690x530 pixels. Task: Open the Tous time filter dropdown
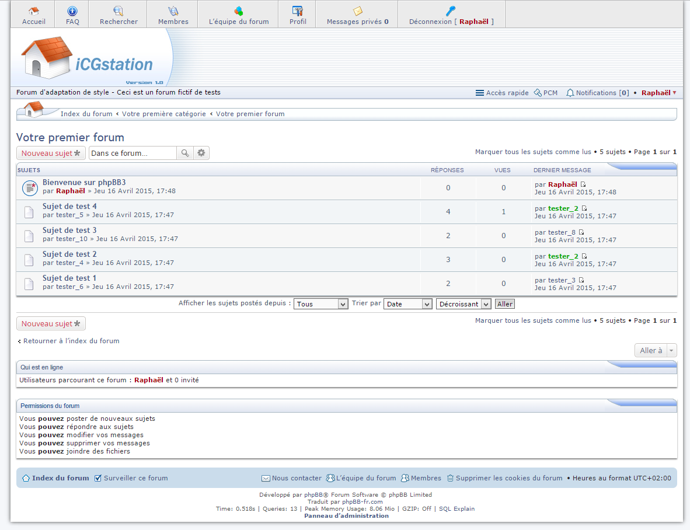tap(320, 304)
